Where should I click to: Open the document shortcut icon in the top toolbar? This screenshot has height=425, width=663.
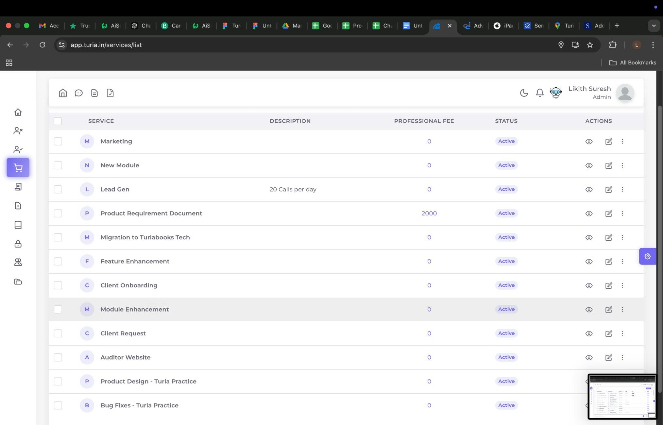pos(94,93)
